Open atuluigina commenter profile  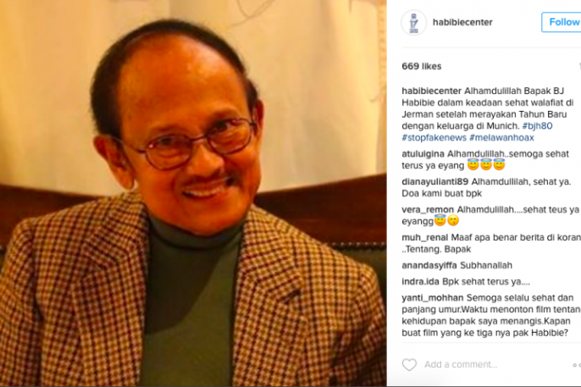coord(423,154)
